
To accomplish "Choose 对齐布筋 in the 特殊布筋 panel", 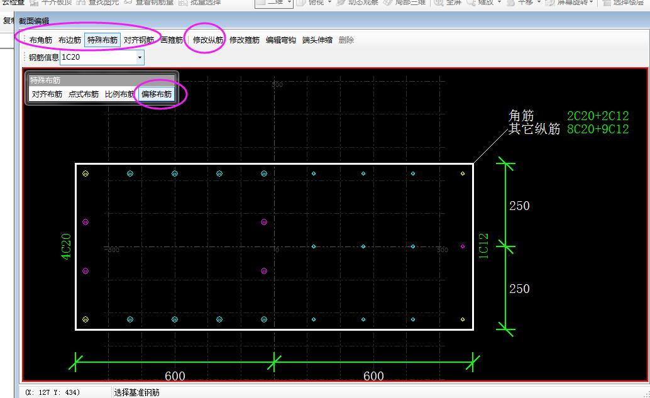I will (47, 94).
